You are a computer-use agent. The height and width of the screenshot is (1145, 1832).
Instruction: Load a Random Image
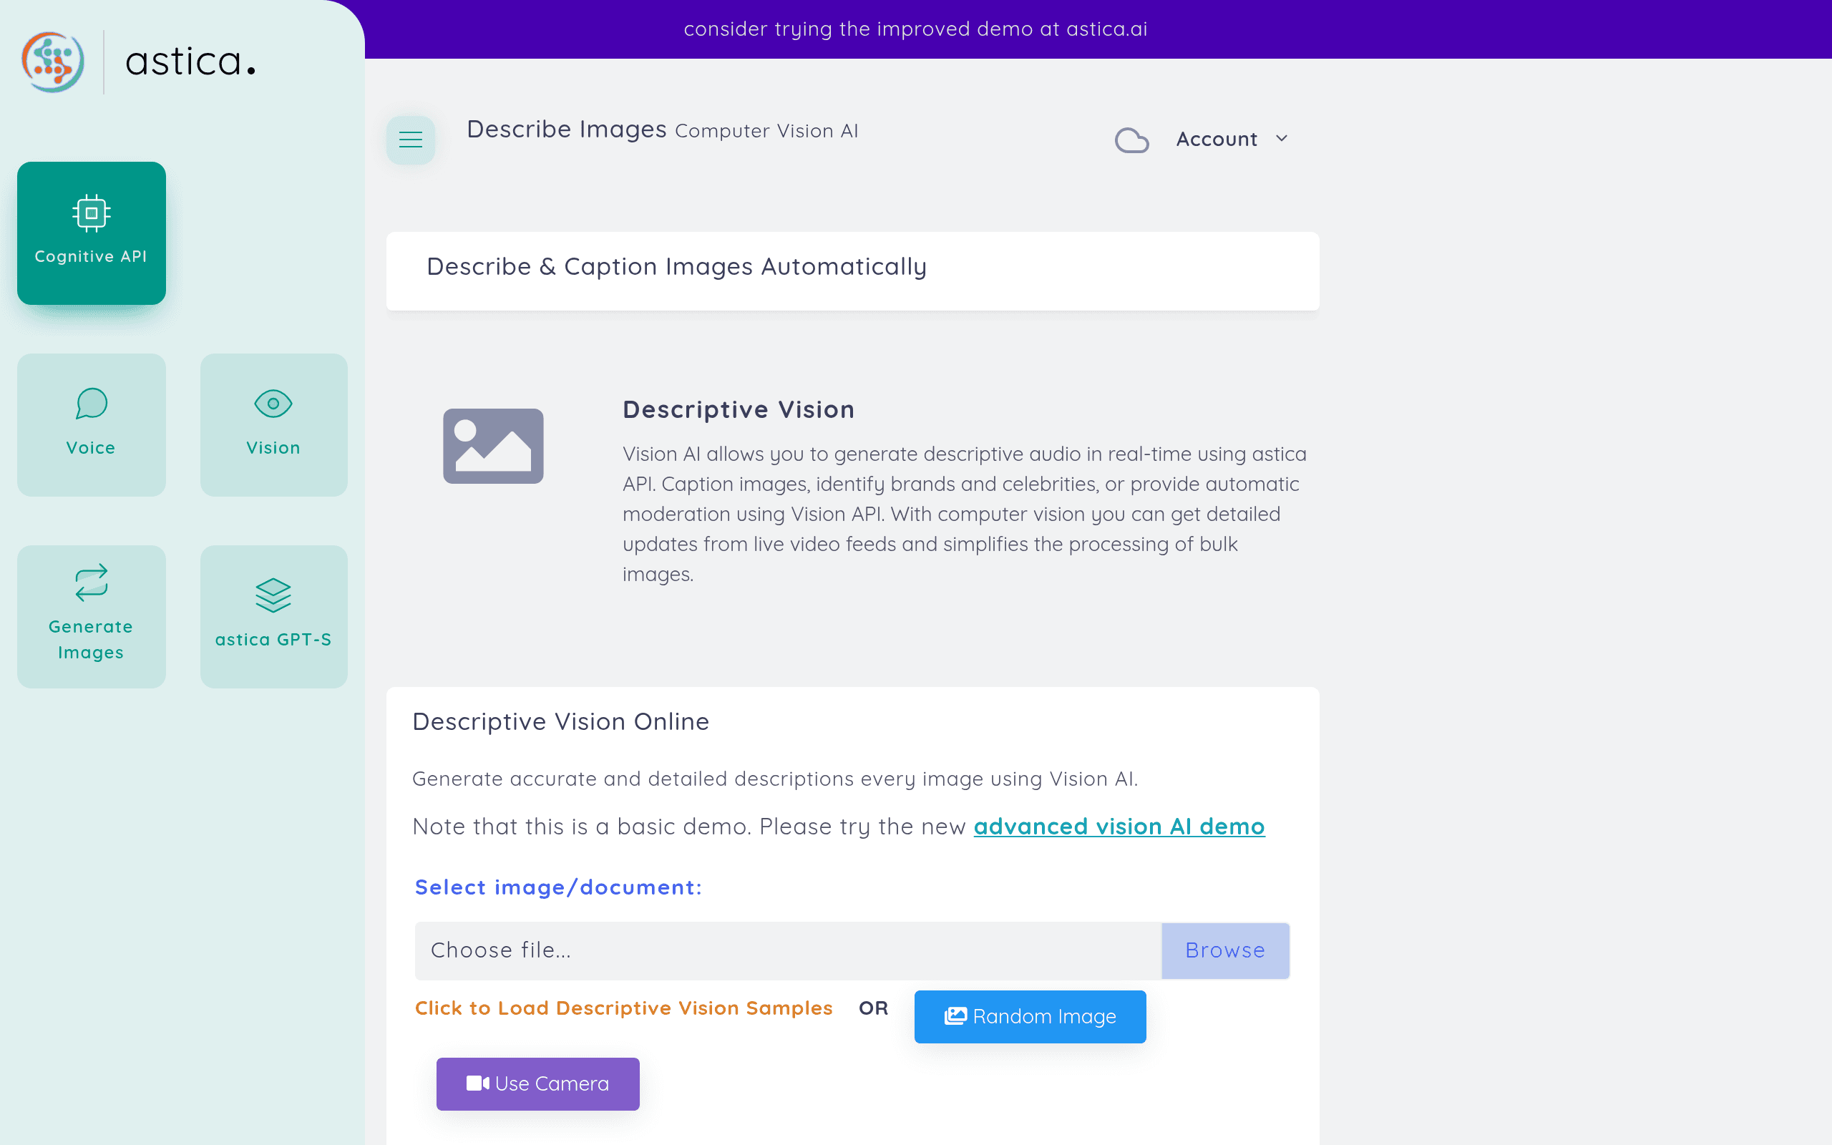pos(1030,1016)
